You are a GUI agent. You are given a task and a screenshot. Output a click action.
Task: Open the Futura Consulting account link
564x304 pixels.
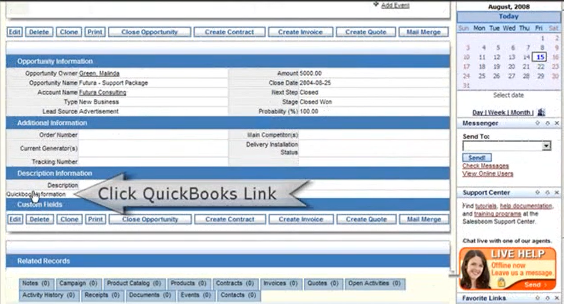(x=102, y=92)
